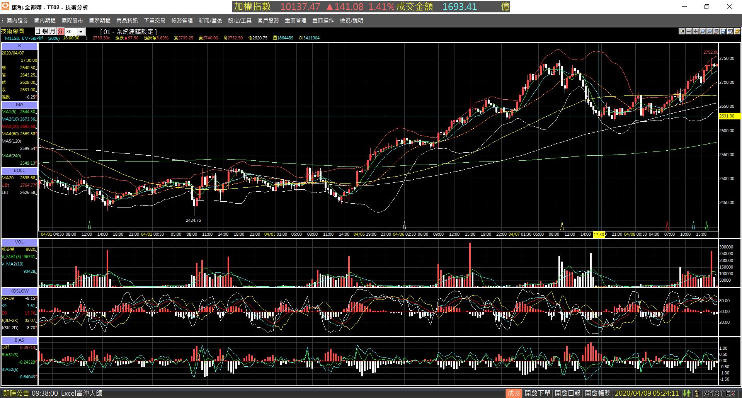Click the MA6(240) indicator label
The height and width of the screenshot is (398, 742).
(11, 156)
